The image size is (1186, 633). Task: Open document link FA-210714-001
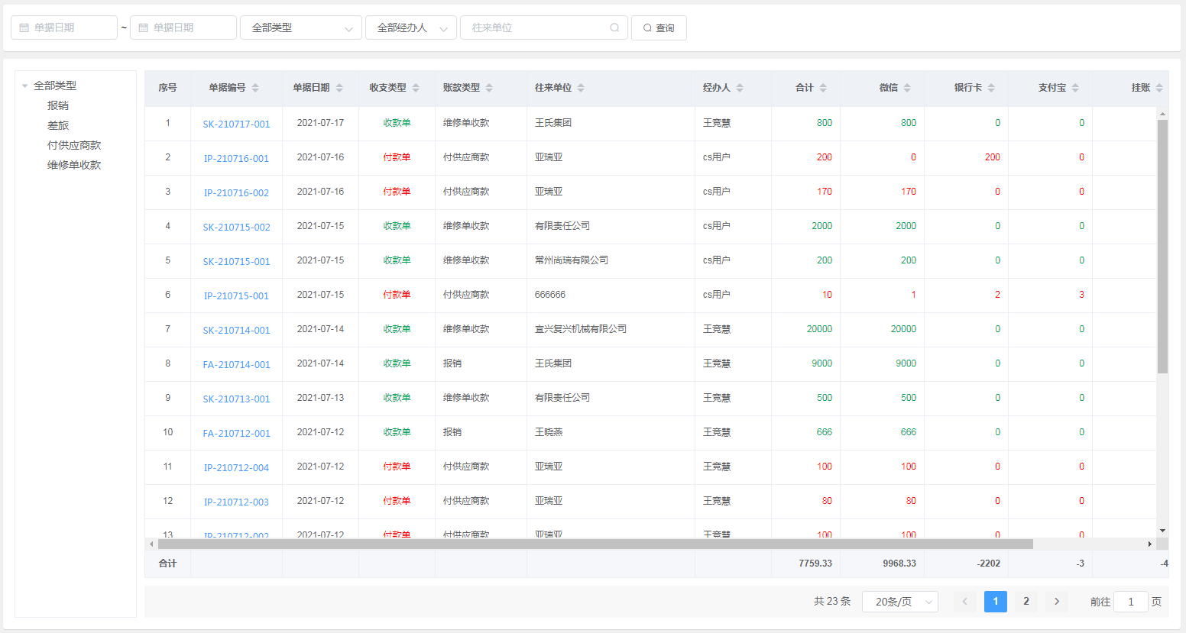tap(236, 364)
